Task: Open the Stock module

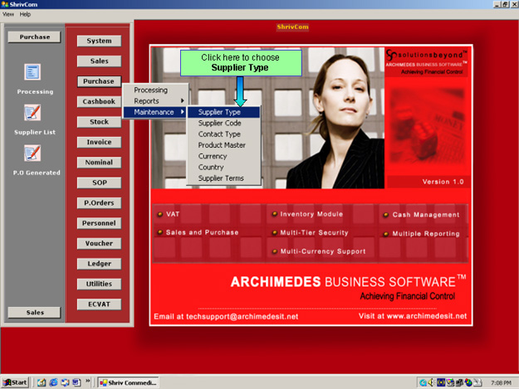Action: point(99,122)
